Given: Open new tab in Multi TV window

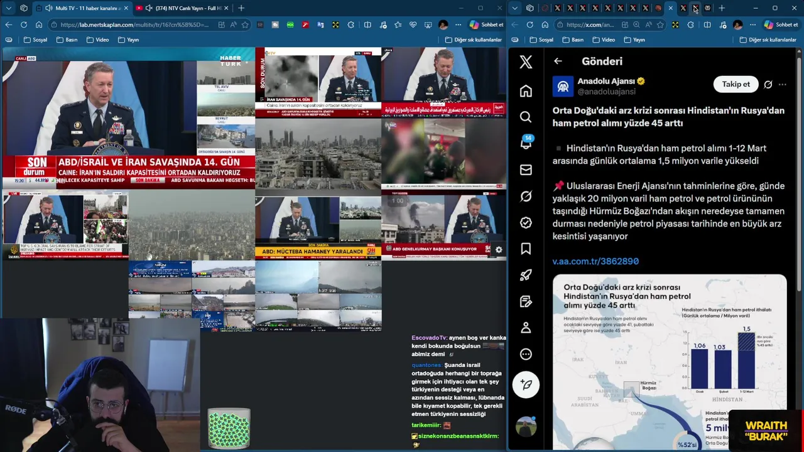Looking at the screenshot, I should coord(241,8).
